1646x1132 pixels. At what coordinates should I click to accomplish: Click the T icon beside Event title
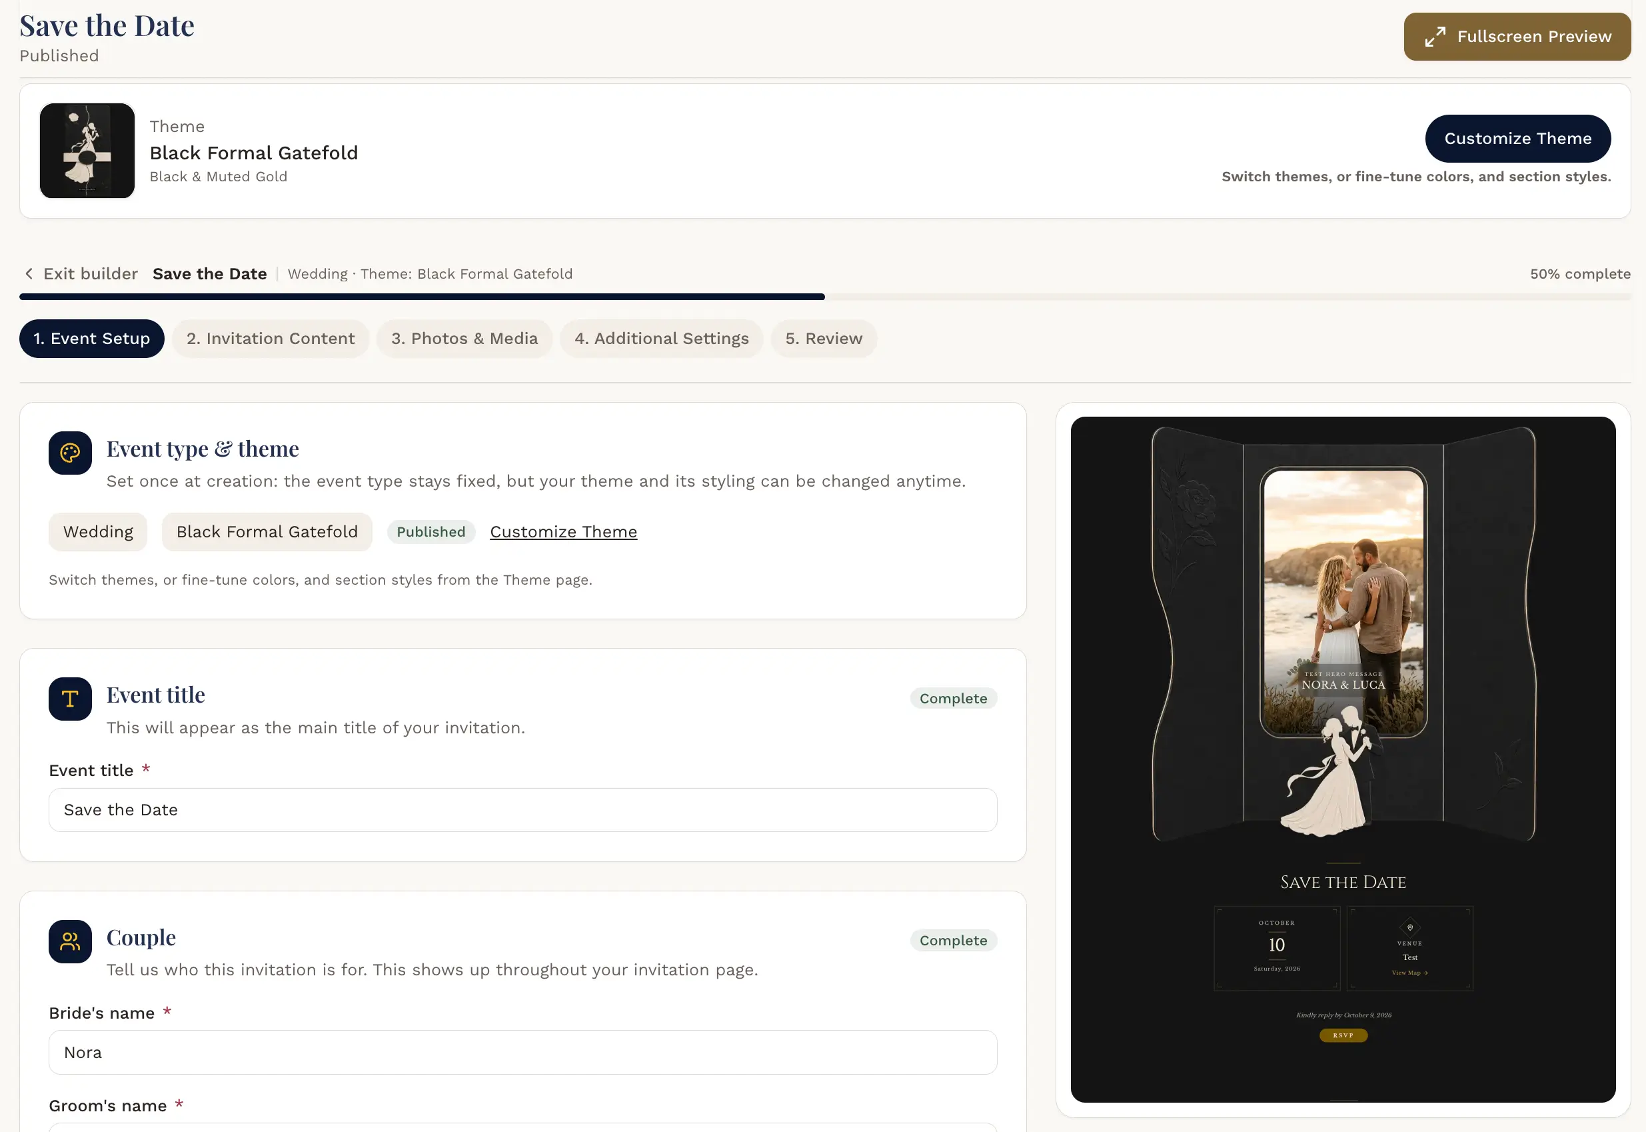70,699
